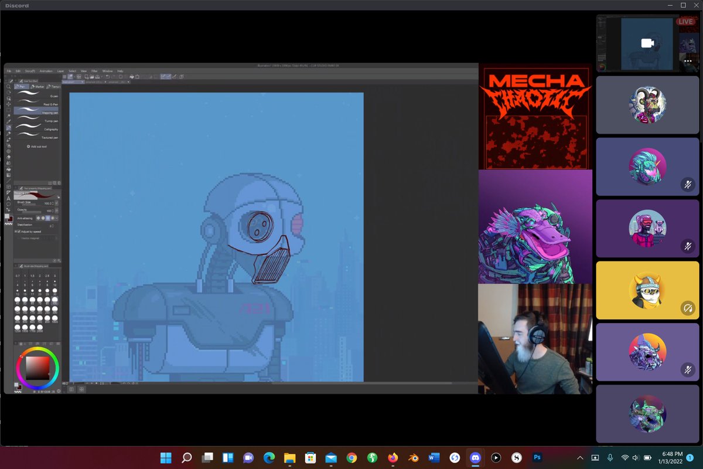Click the Undo arrow in command bar

[x=107, y=77]
